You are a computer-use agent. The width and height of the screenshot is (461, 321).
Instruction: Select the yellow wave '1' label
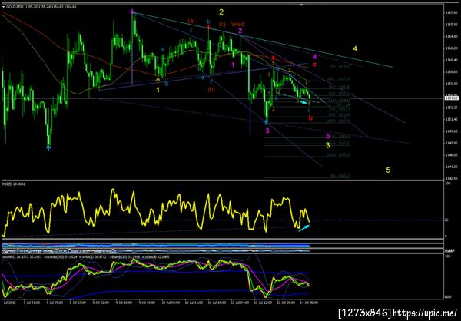[158, 90]
